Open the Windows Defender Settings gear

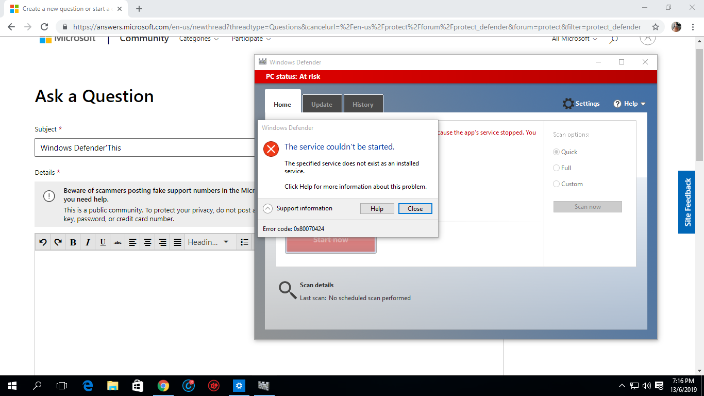568,104
